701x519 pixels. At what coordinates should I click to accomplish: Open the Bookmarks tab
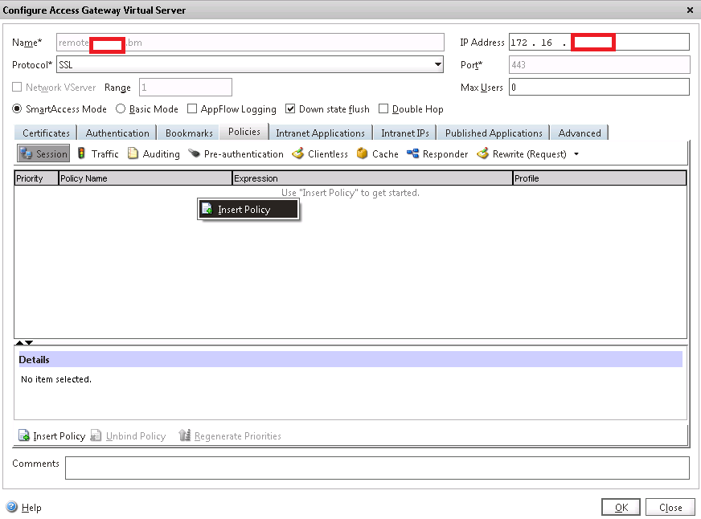tap(189, 133)
